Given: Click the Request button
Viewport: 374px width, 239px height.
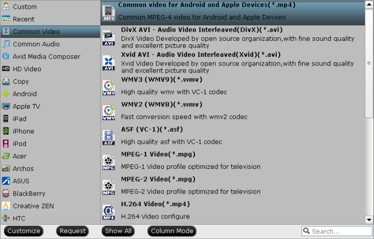Looking at the screenshot, I should pyautogui.click(x=72, y=231).
